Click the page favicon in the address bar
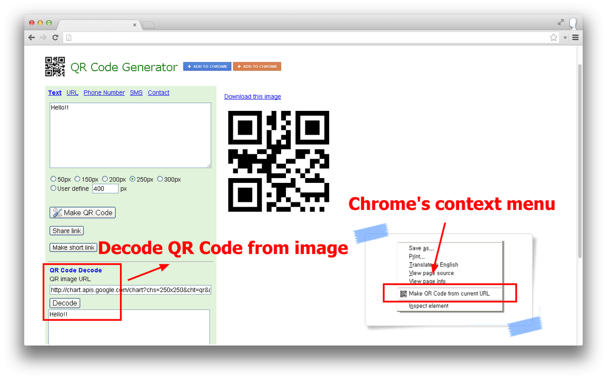Screen dimensions: 607x379 point(68,37)
